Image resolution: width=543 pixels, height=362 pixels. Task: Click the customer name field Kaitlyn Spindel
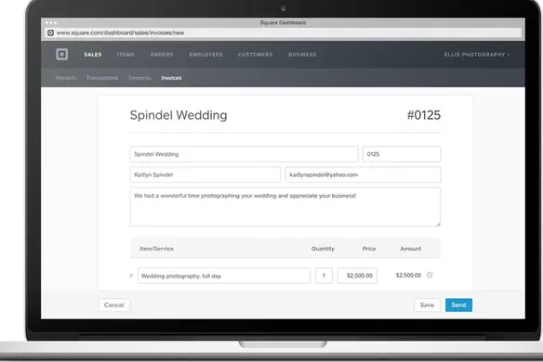205,175
